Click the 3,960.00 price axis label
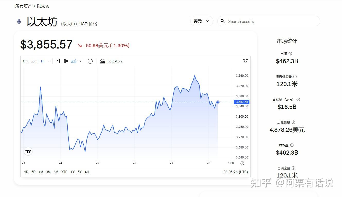This screenshot has height=197, width=342. pos(242,76)
